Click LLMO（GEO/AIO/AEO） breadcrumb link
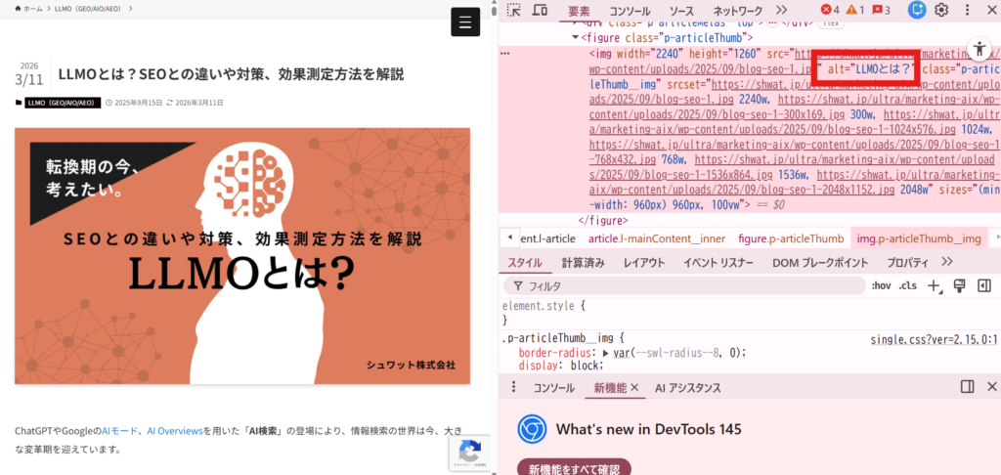 click(89, 8)
